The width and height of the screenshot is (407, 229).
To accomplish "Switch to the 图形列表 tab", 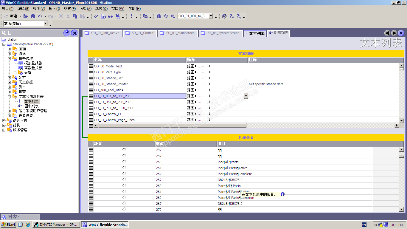I will coord(278,33).
